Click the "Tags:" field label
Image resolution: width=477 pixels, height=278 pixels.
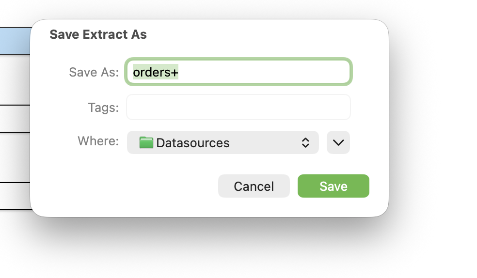click(x=103, y=108)
